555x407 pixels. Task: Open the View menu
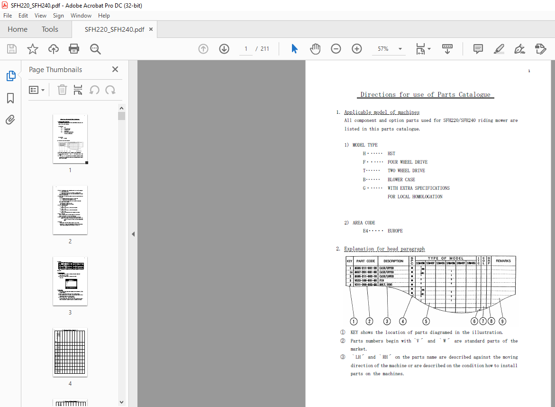coord(40,16)
